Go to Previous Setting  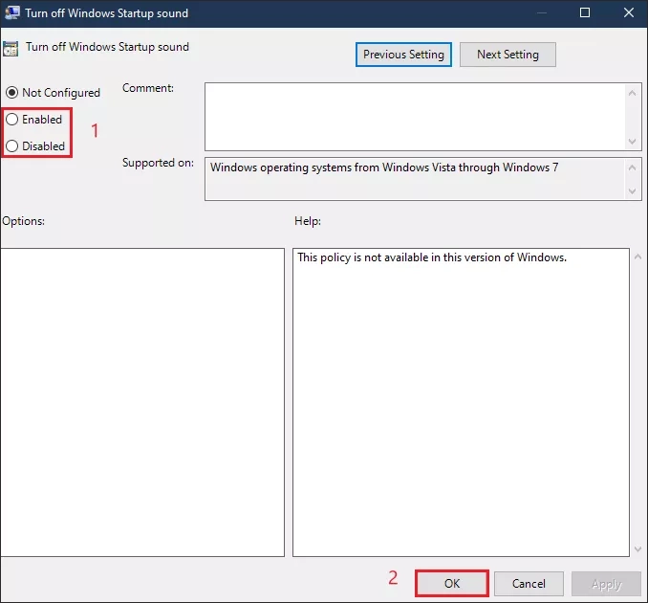pos(403,55)
